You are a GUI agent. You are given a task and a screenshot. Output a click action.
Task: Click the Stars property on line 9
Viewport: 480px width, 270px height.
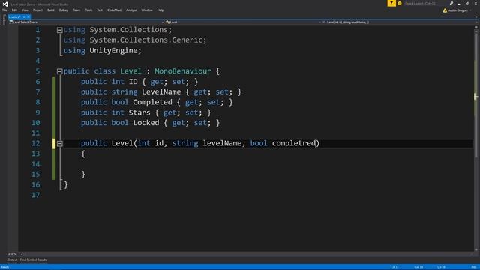139,112
